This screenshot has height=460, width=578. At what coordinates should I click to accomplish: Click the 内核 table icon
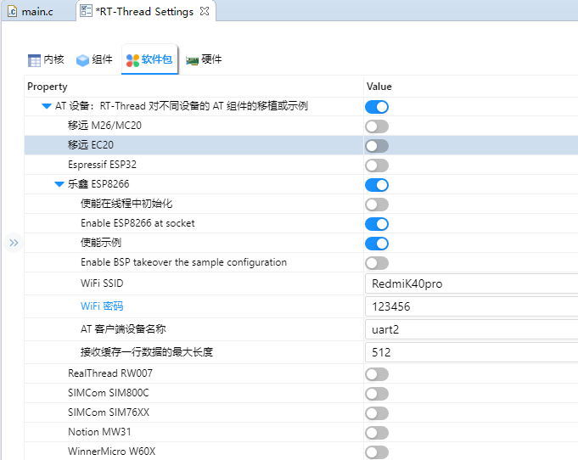coord(34,60)
